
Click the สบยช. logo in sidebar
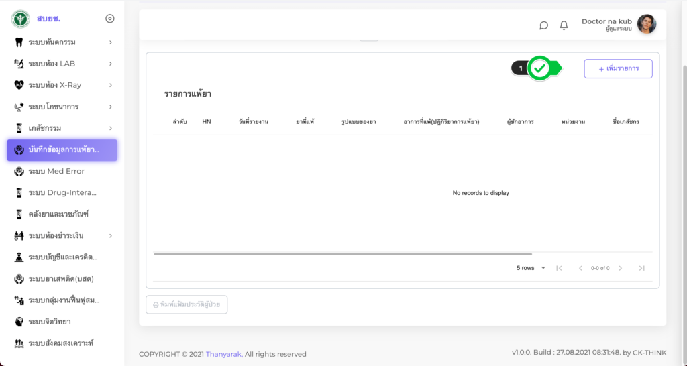click(21, 19)
